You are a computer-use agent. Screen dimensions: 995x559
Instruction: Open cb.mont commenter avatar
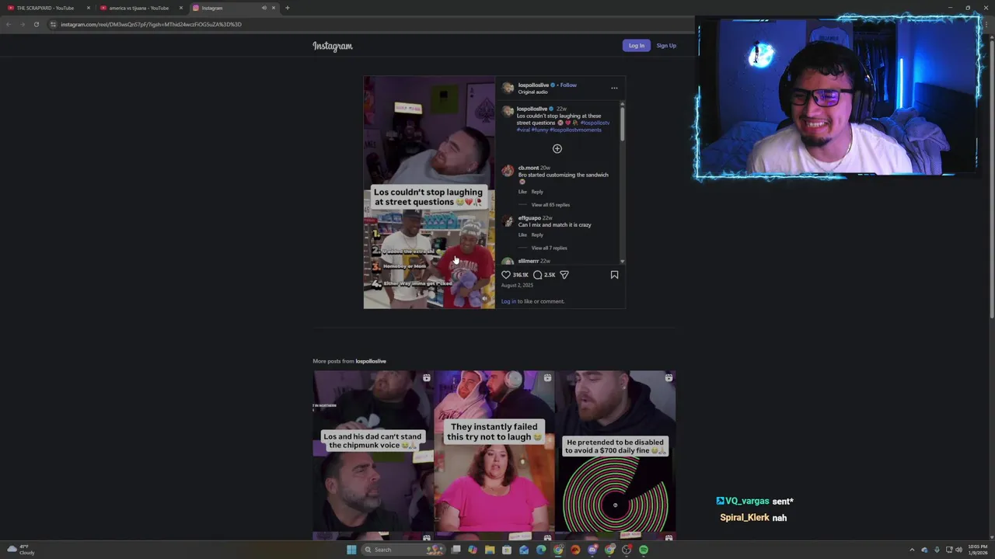508,171
